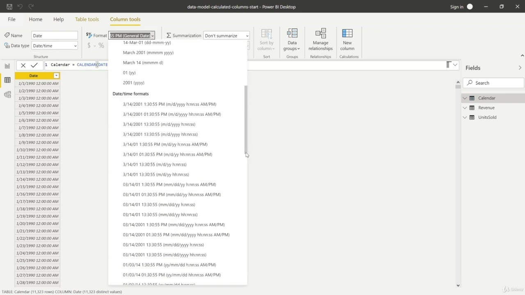Click the currency format dollar icon

89,45
